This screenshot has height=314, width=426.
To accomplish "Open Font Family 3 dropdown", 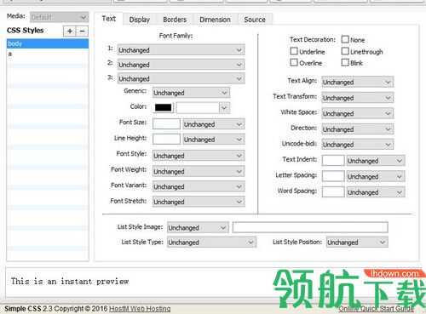I will click(181, 78).
